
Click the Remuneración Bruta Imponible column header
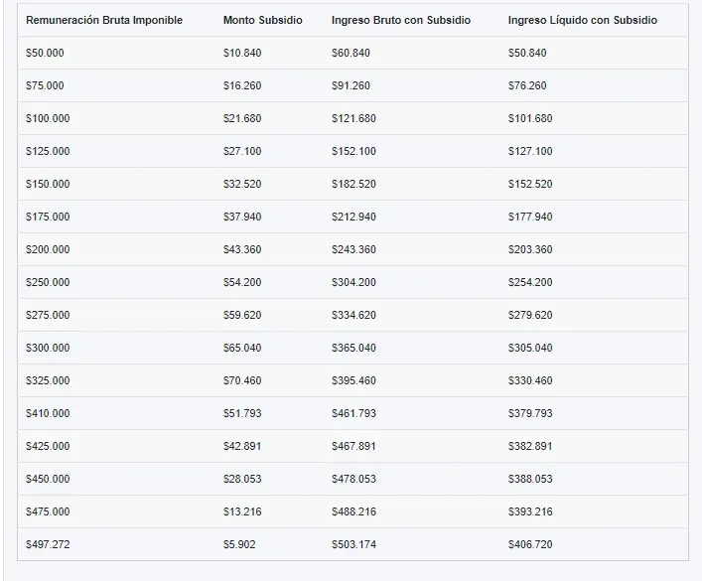[x=104, y=21]
